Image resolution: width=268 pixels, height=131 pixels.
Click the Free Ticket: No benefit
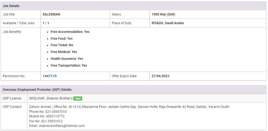62,45
